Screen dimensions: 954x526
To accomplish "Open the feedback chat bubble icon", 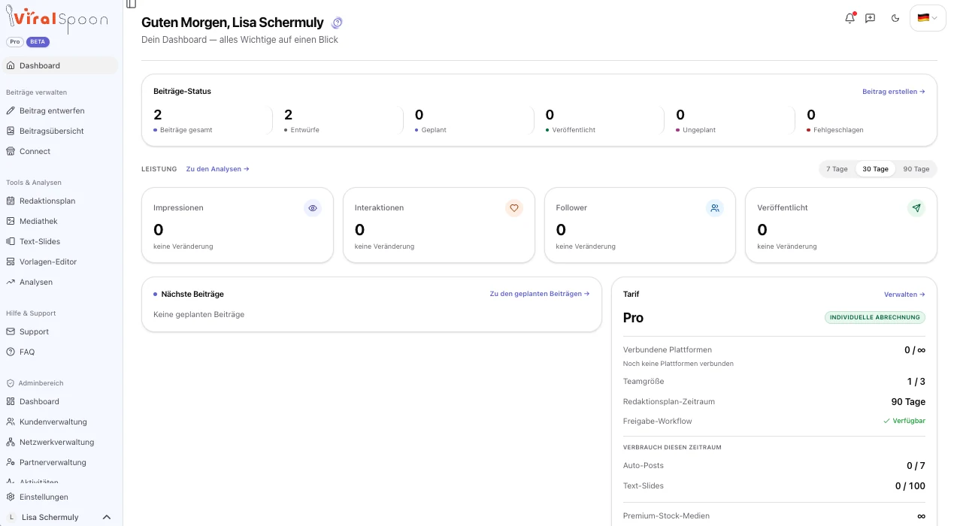I will [x=870, y=18].
